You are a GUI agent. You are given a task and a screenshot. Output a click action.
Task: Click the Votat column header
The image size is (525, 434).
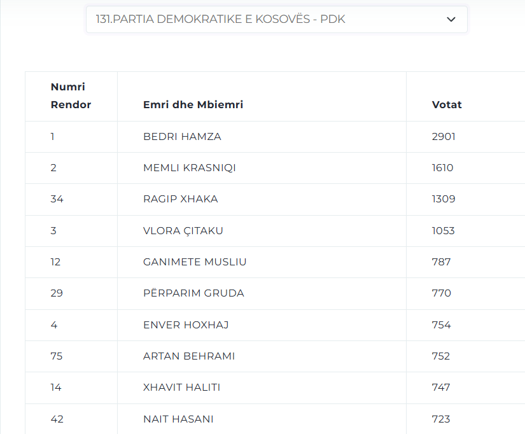pyautogui.click(x=447, y=104)
